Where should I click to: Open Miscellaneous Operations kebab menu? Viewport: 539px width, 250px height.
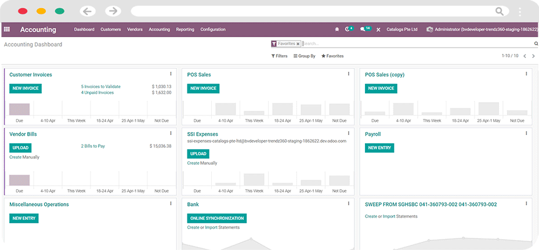click(x=171, y=204)
